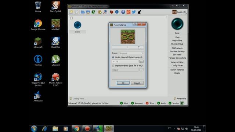Screen dimensions: 235x132
Task: Click Delete in side panel
Action: [x=177, y=73]
